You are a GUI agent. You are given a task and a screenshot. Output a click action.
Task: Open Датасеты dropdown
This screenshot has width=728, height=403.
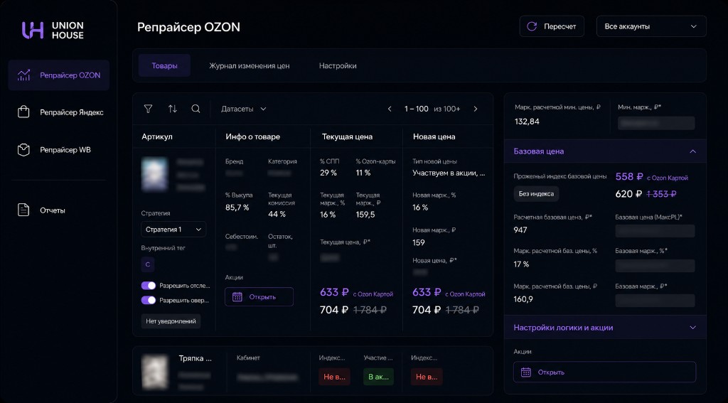(244, 109)
